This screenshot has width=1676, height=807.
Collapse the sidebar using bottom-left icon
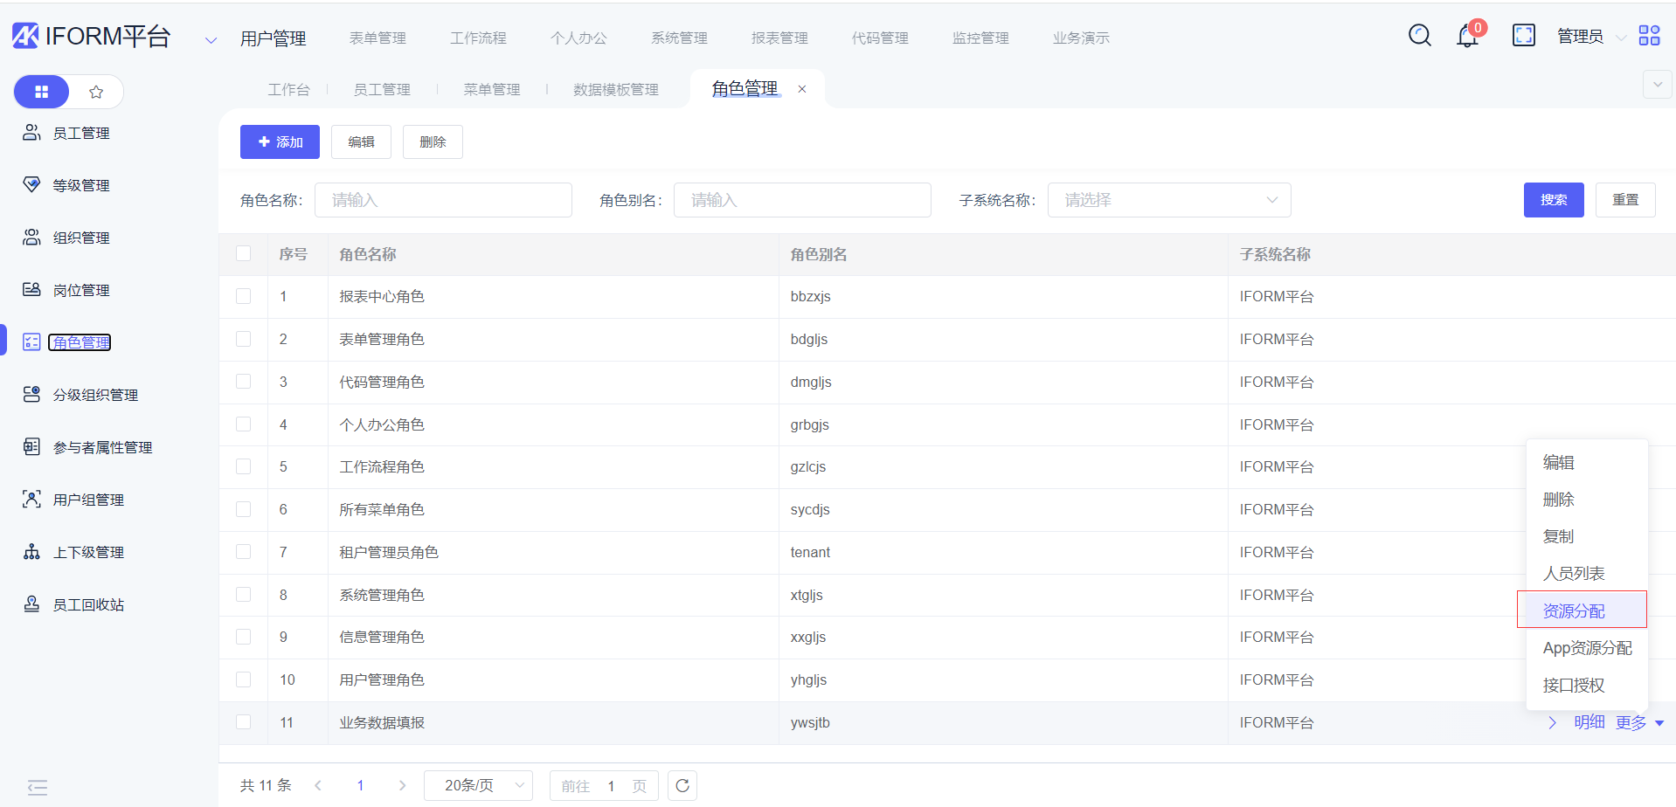tap(37, 787)
